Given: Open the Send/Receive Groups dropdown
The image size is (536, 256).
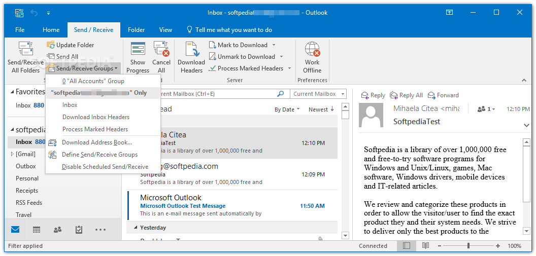Looking at the screenshot, I should [x=83, y=68].
